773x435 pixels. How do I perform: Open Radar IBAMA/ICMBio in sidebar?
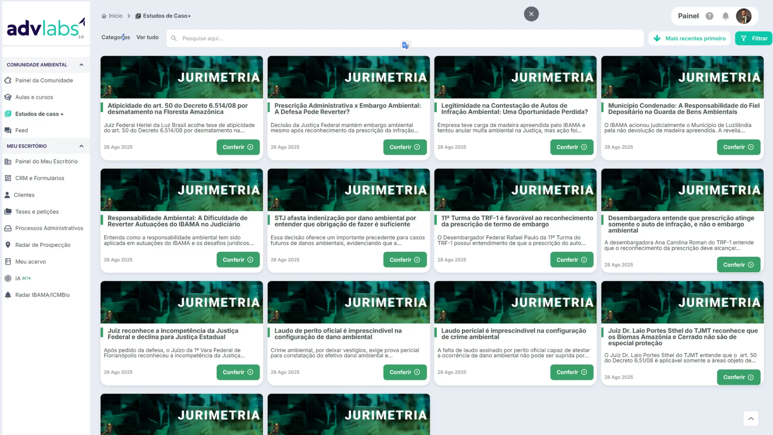click(x=42, y=295)
